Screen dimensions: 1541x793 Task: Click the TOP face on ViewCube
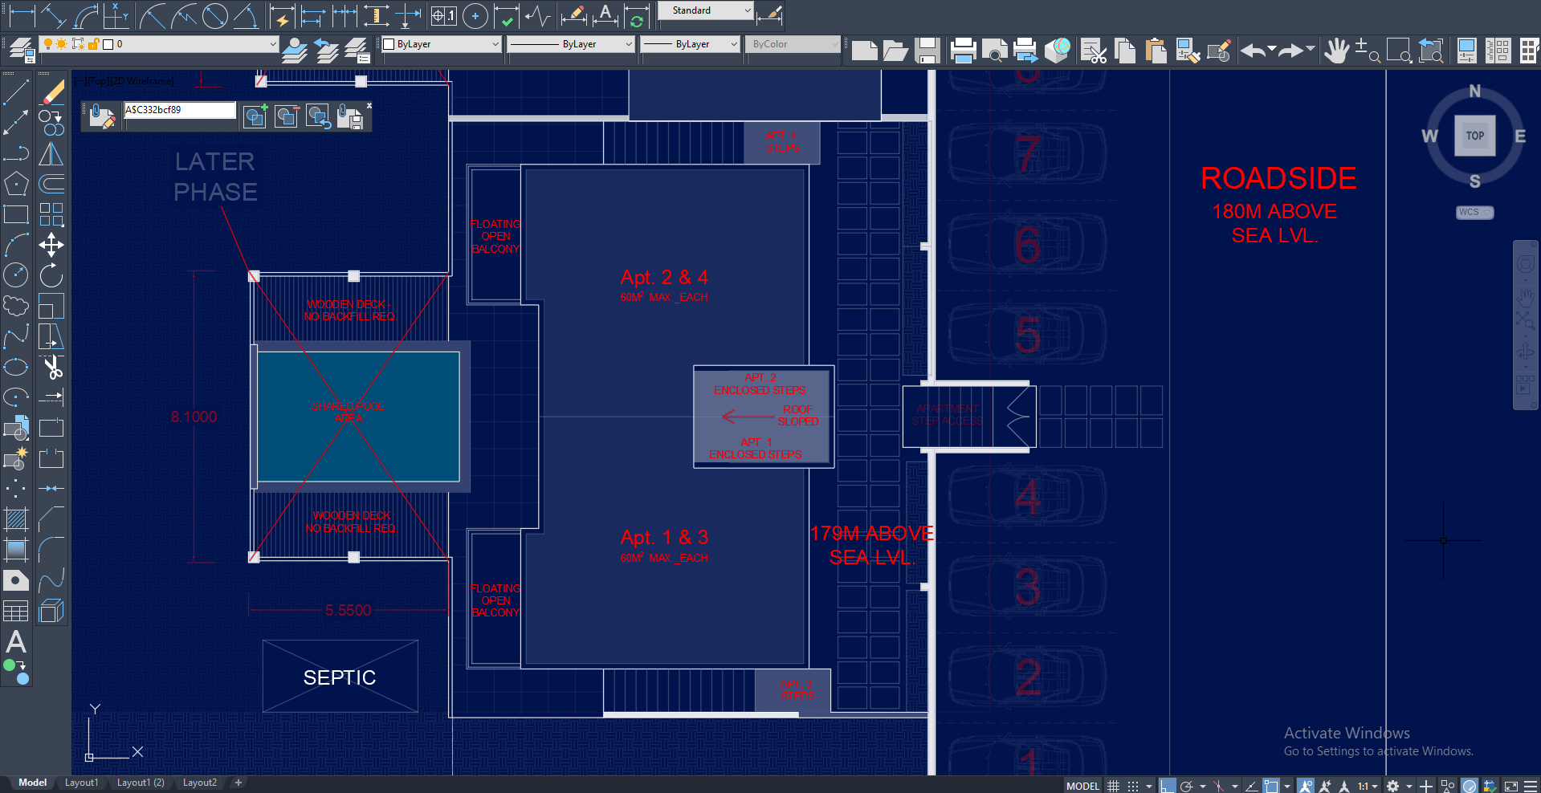click(1474, 136)
